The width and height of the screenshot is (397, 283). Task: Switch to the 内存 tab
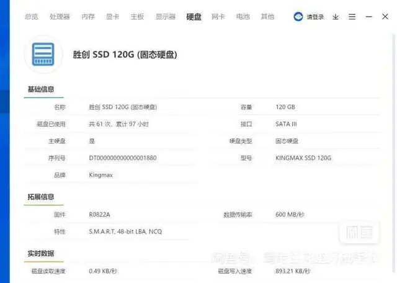pos(88,17)
